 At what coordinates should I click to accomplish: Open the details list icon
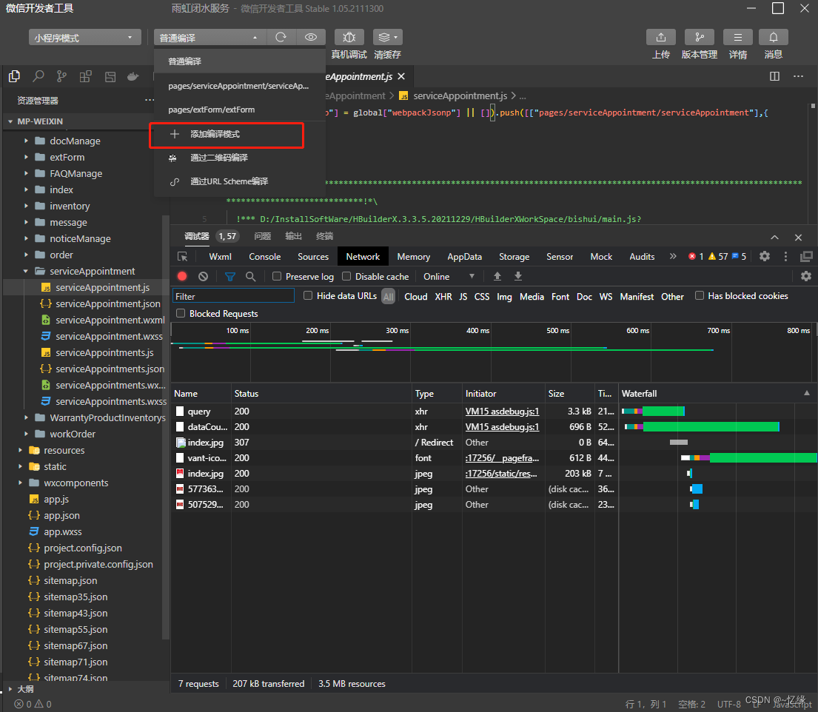click(x=737, y=37)
